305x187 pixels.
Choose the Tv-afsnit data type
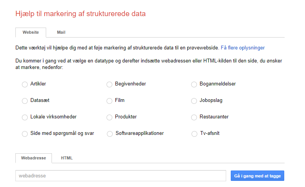tap(194, 134)
